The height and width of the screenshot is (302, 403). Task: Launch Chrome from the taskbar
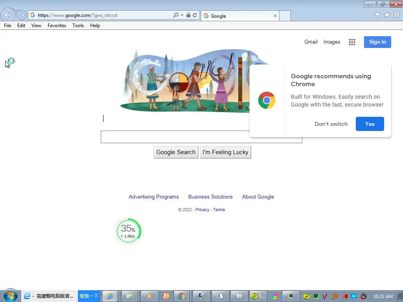pyautogui.click(x=181, y=296)
